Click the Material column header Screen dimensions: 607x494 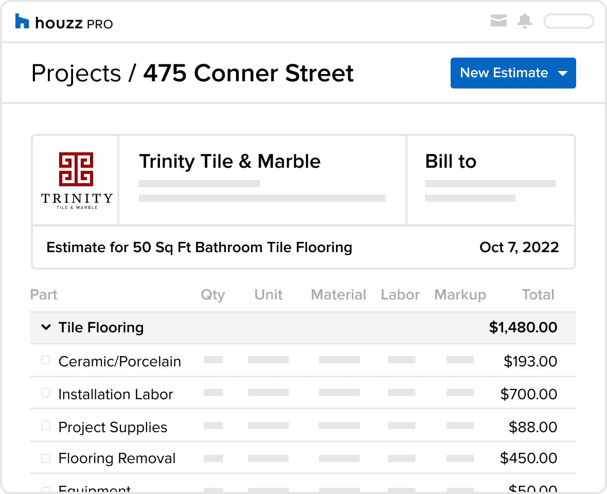click(338, 295)
